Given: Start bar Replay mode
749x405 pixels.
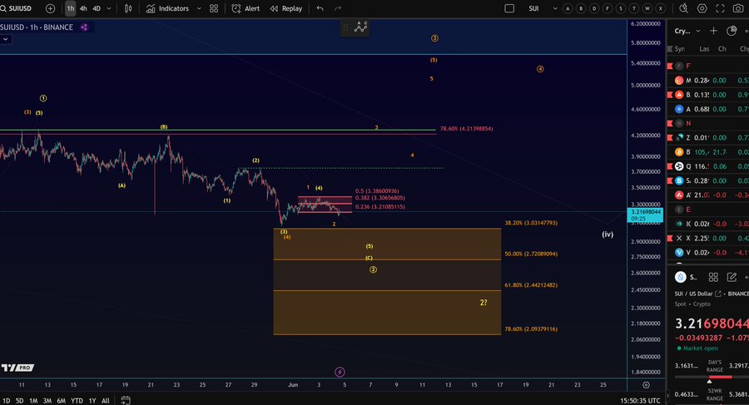Looking at the screenshot, I should 286,8.
